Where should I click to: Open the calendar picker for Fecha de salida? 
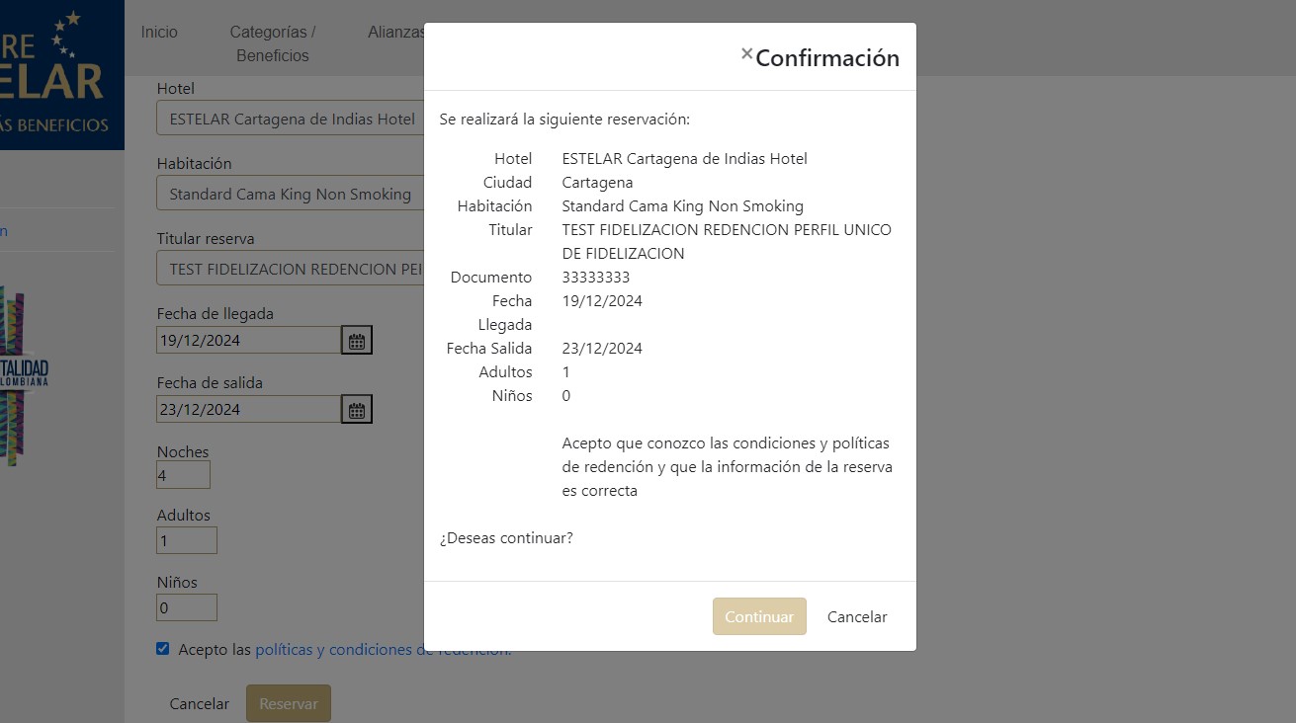357,410
